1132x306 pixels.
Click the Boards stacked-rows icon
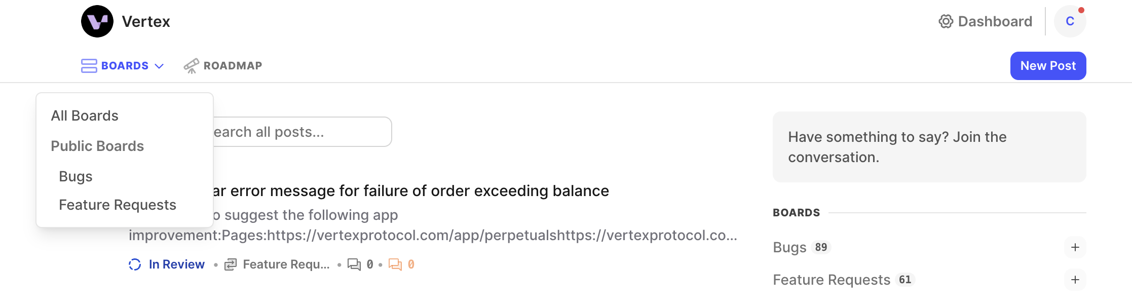[89, 66]
